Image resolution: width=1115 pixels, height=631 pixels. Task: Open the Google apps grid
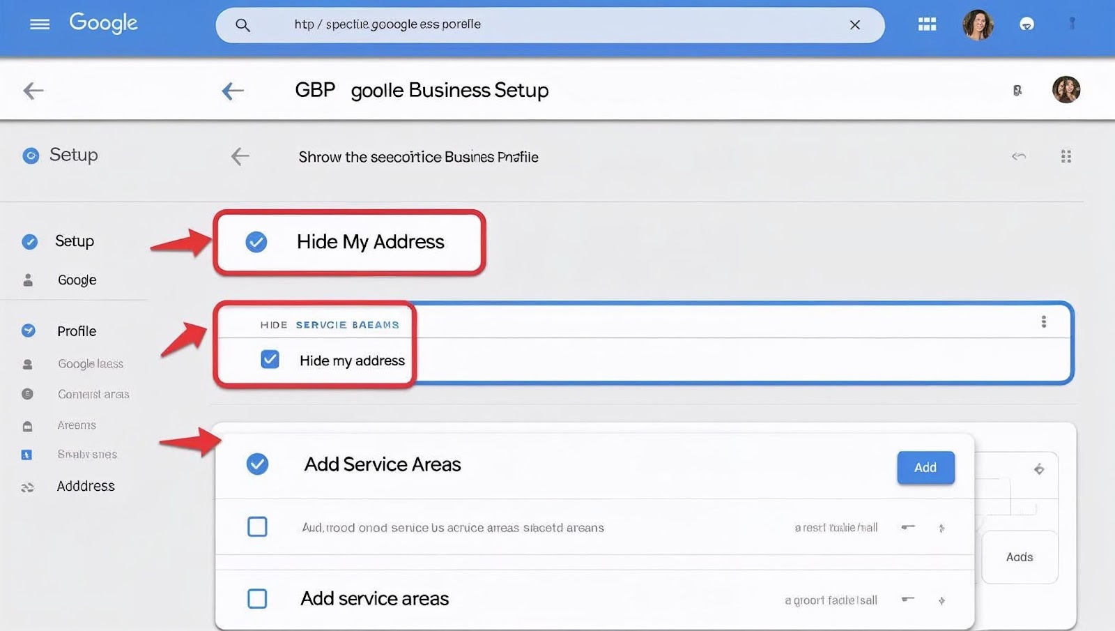[927, 24]
